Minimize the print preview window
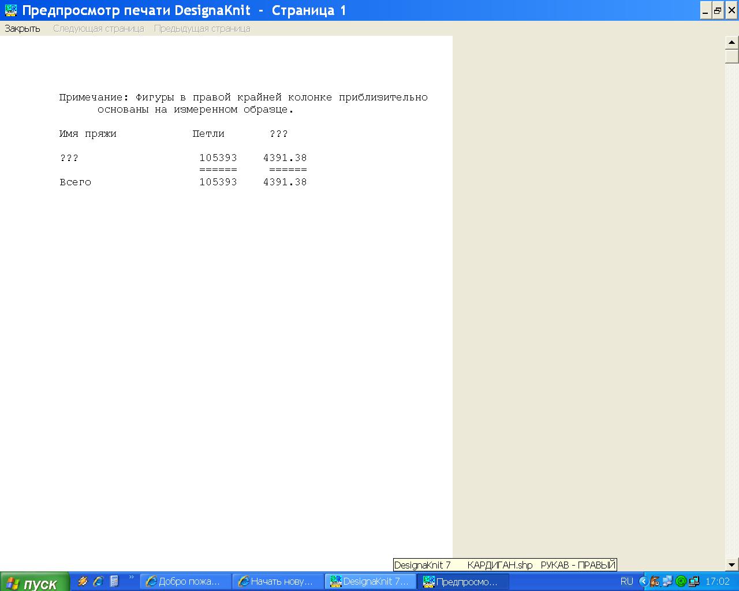 pos(706,10)
